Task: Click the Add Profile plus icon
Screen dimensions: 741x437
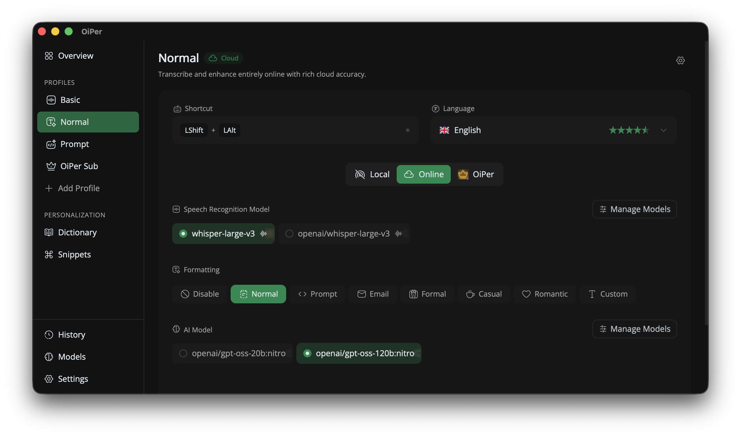Action: [x=49, y=188]
